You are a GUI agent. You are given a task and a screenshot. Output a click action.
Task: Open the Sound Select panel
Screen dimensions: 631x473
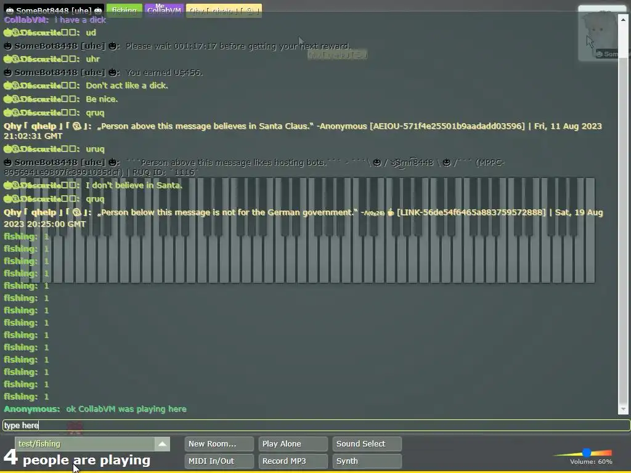click(x=367, y=443)
